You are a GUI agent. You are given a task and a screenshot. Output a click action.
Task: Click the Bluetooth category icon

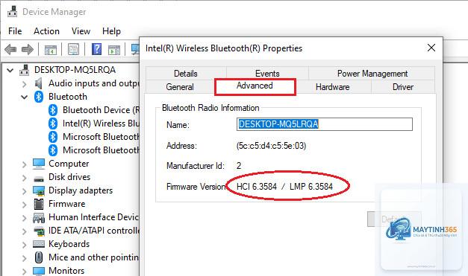coord(39,97)
